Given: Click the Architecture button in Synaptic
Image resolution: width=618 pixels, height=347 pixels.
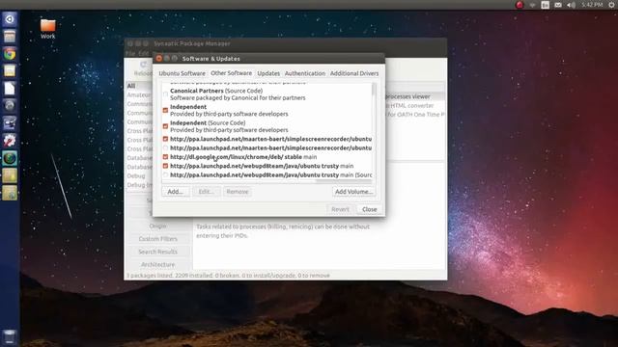Looking at the screenshot, I should [157, 264].
